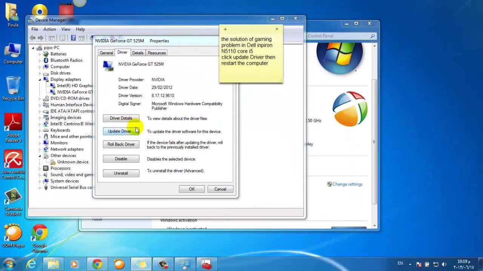Click the Back arrow in Device Manager toolbar
Viewport: 483px width, 271px height.
(33, 38)
